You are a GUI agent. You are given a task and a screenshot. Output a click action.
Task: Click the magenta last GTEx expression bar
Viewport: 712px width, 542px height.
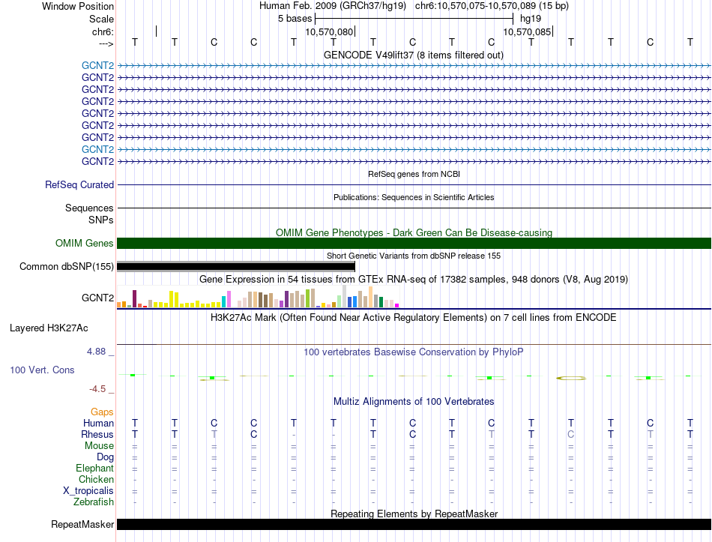click(x=397, y=305)
